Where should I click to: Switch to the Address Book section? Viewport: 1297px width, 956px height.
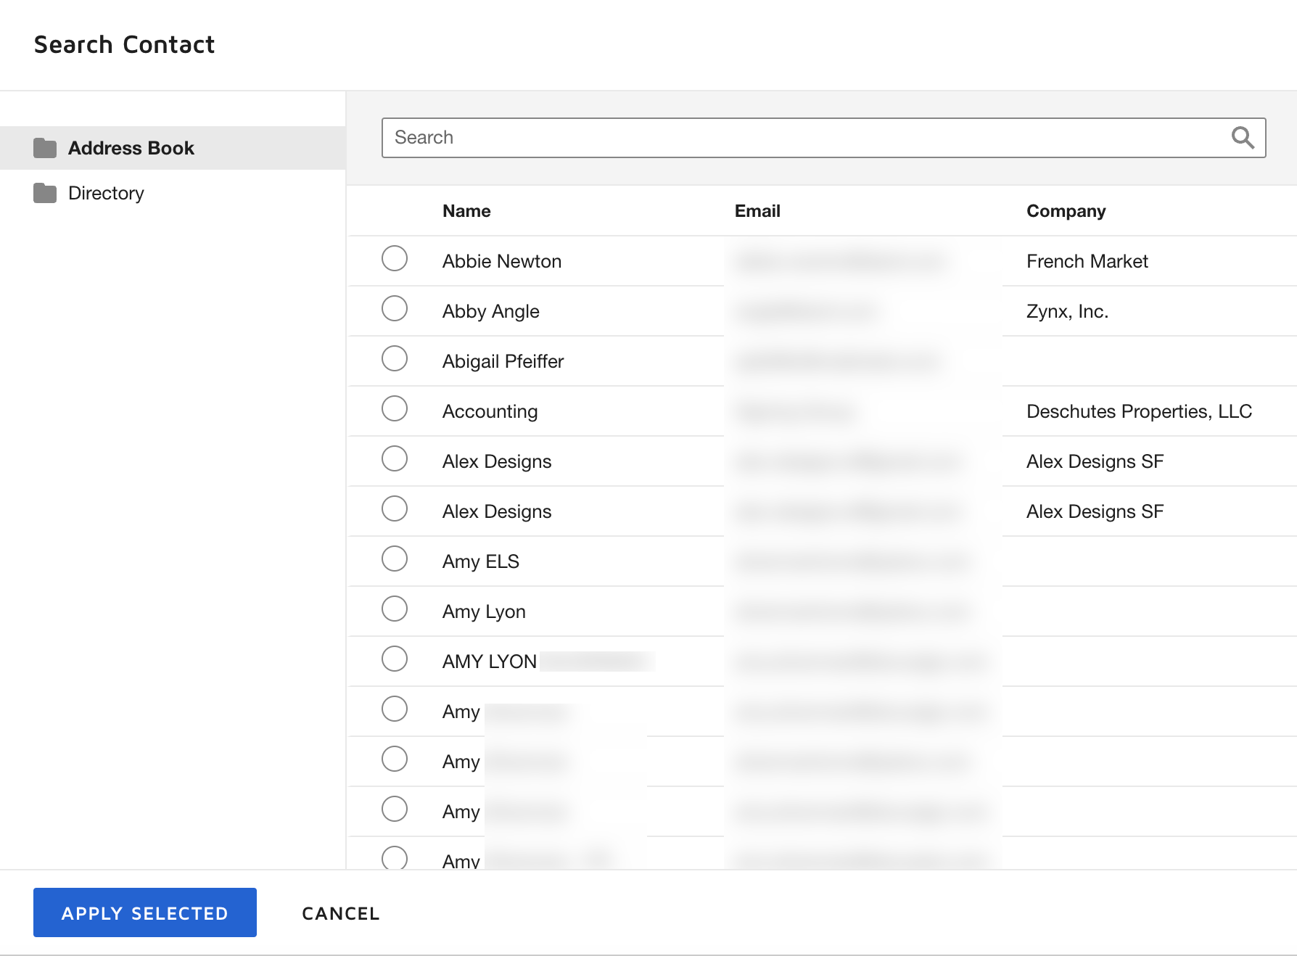point(131,147)
